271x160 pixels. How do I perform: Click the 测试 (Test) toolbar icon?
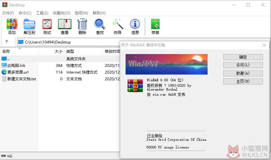[x=47, y=24]
